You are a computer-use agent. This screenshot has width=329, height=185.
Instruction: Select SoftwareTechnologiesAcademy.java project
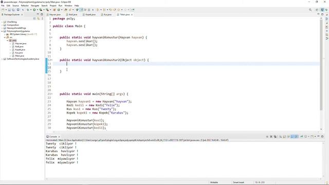[23, 59]
